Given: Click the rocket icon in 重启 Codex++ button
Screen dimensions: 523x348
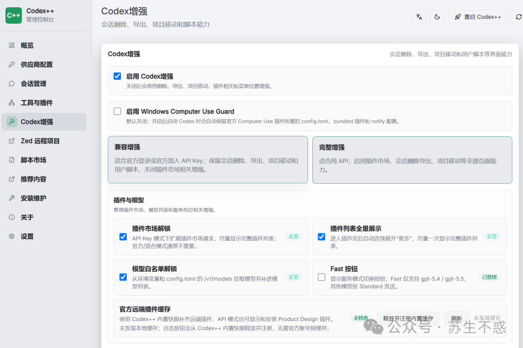Looking at the screenshot, I should coord(458,17).
